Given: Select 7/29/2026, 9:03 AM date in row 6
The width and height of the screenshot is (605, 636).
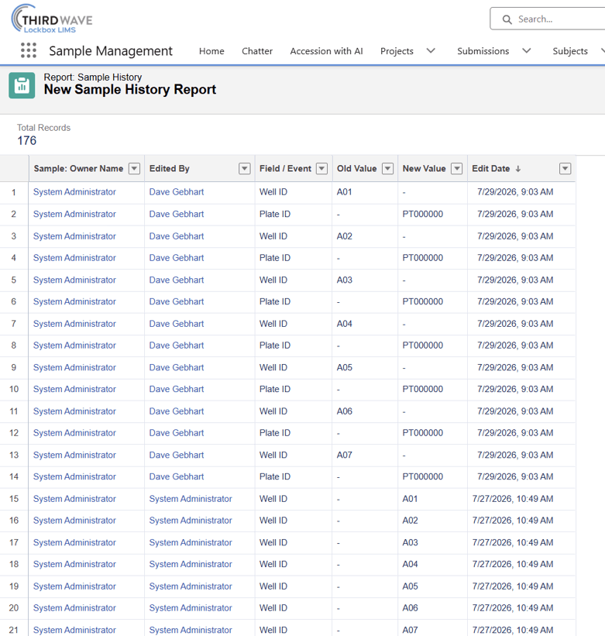Looking at the screenshot, I should [x=515, y=302].
